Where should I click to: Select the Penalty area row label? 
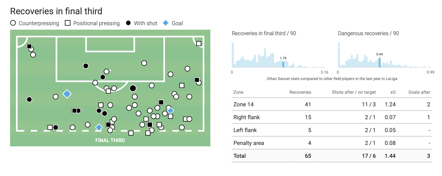coord(249,143)
